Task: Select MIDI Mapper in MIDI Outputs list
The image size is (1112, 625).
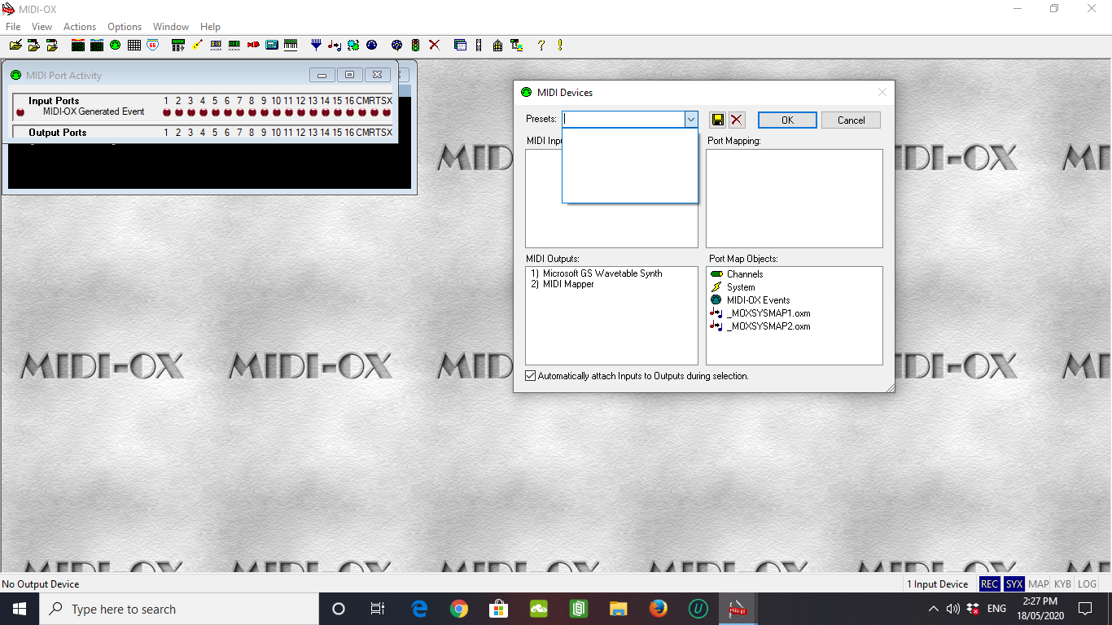Action: coord(562,284)
